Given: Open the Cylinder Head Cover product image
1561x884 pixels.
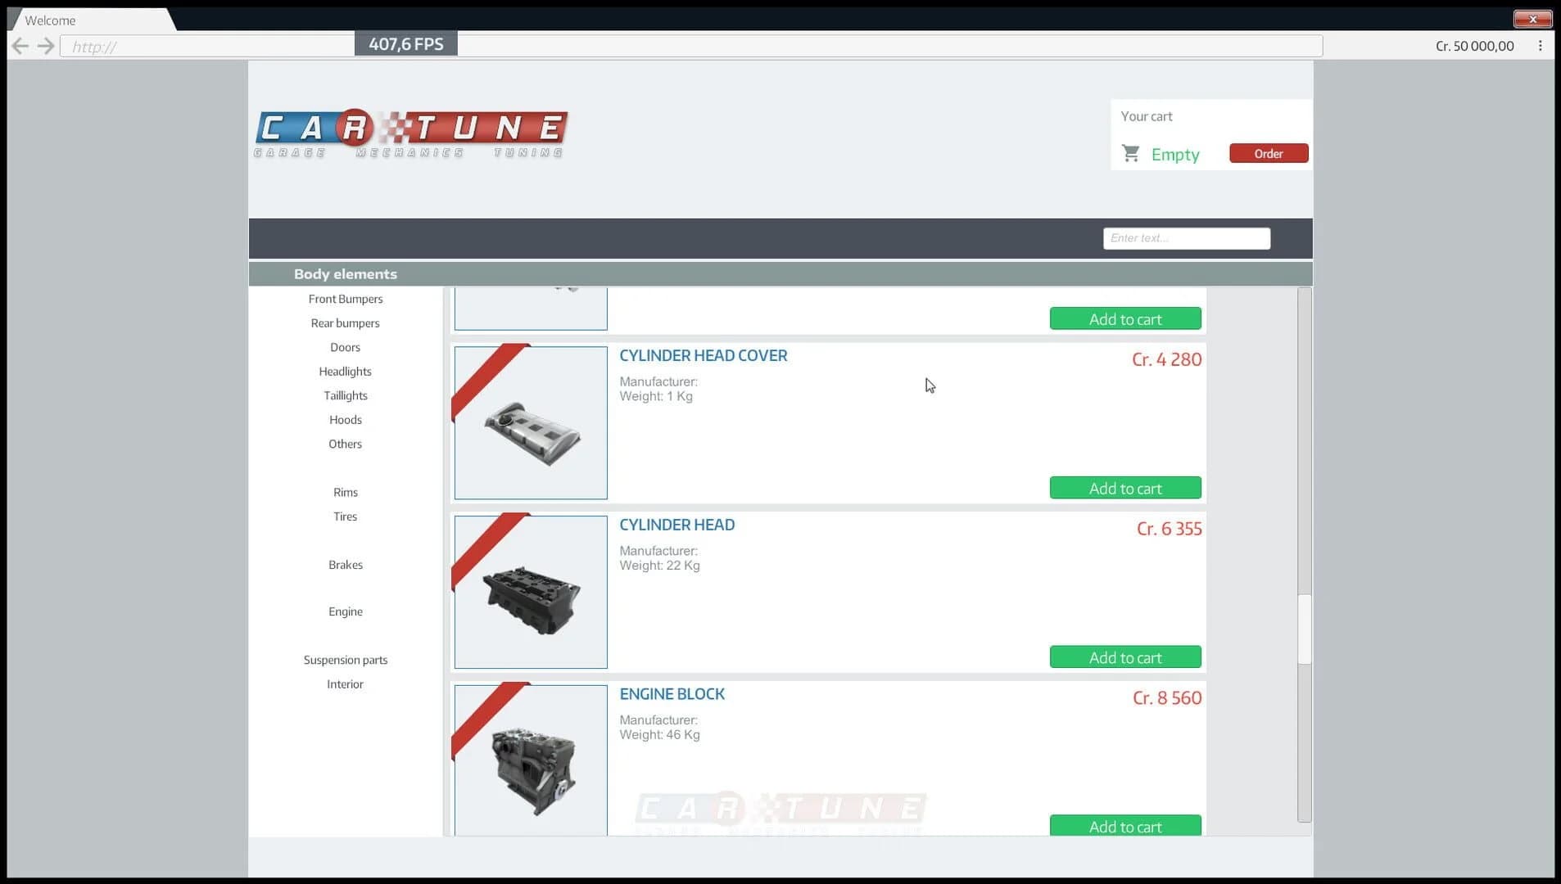Looking at the screenshot, I should (531, 423).
